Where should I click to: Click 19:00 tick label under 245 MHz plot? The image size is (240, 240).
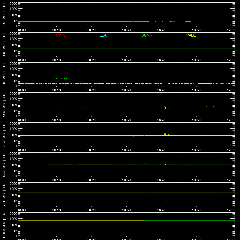pyautogui.click(x=231, y=30)
